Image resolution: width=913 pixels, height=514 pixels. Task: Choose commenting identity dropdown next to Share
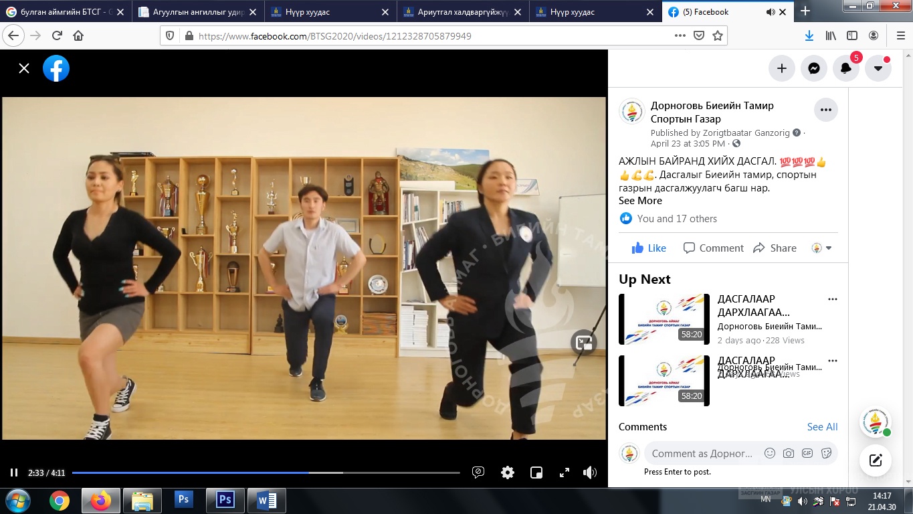(821, 248)
